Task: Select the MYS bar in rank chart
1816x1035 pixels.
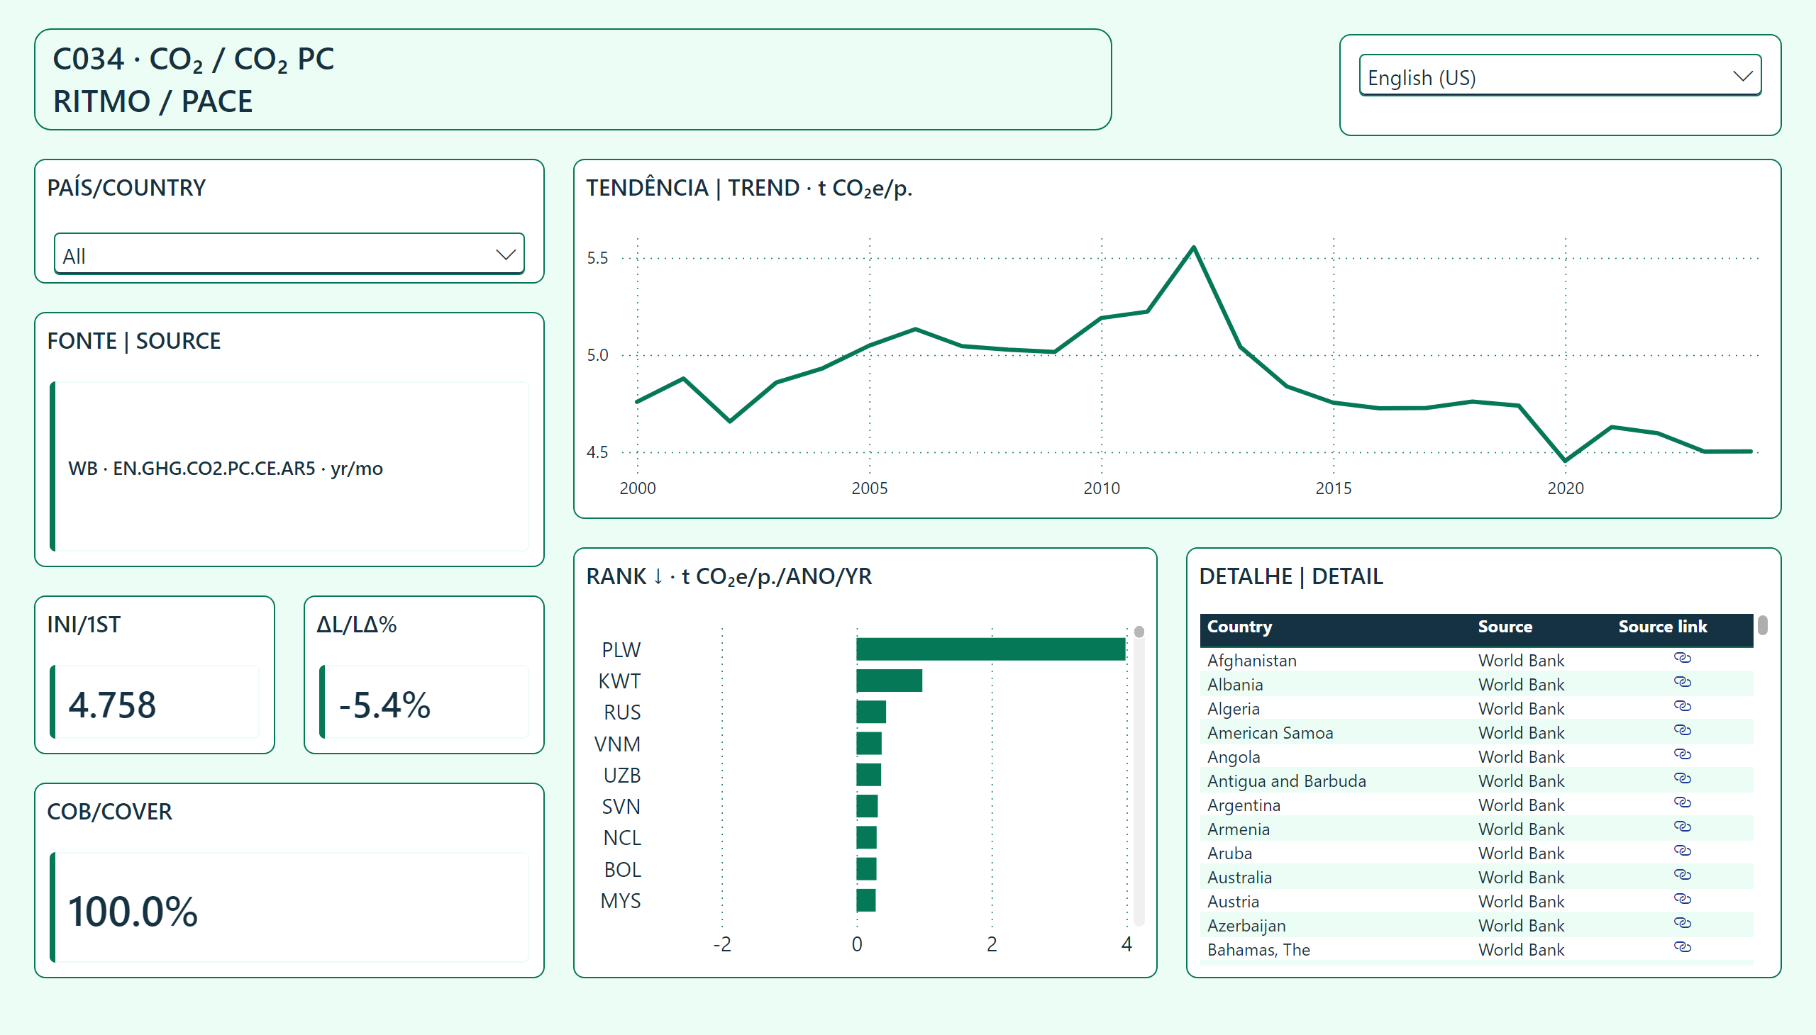Action: (x=865, y=900)
